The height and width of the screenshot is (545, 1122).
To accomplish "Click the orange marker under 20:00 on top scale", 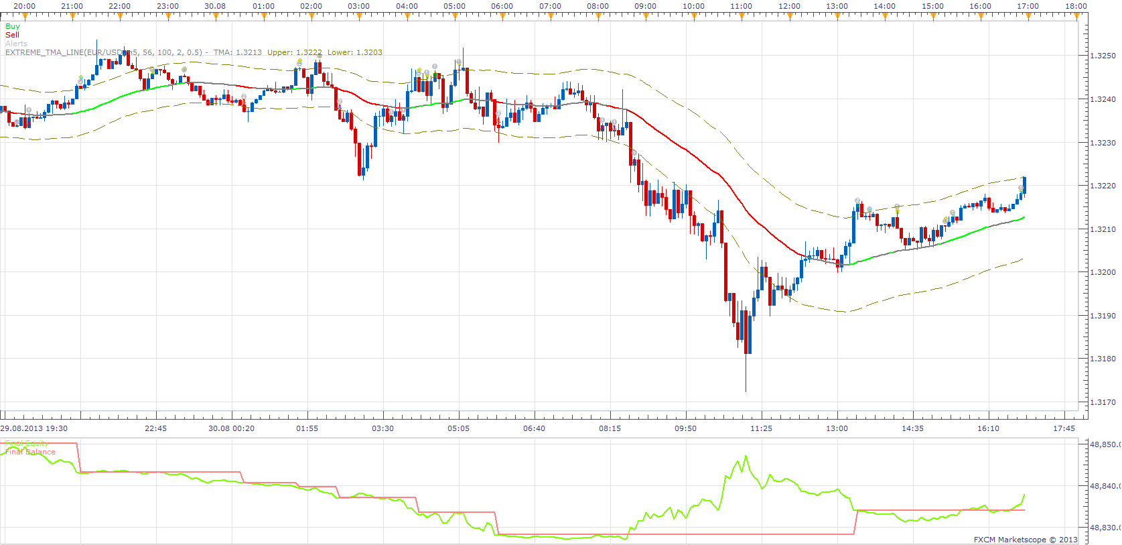I will (24, 16).
